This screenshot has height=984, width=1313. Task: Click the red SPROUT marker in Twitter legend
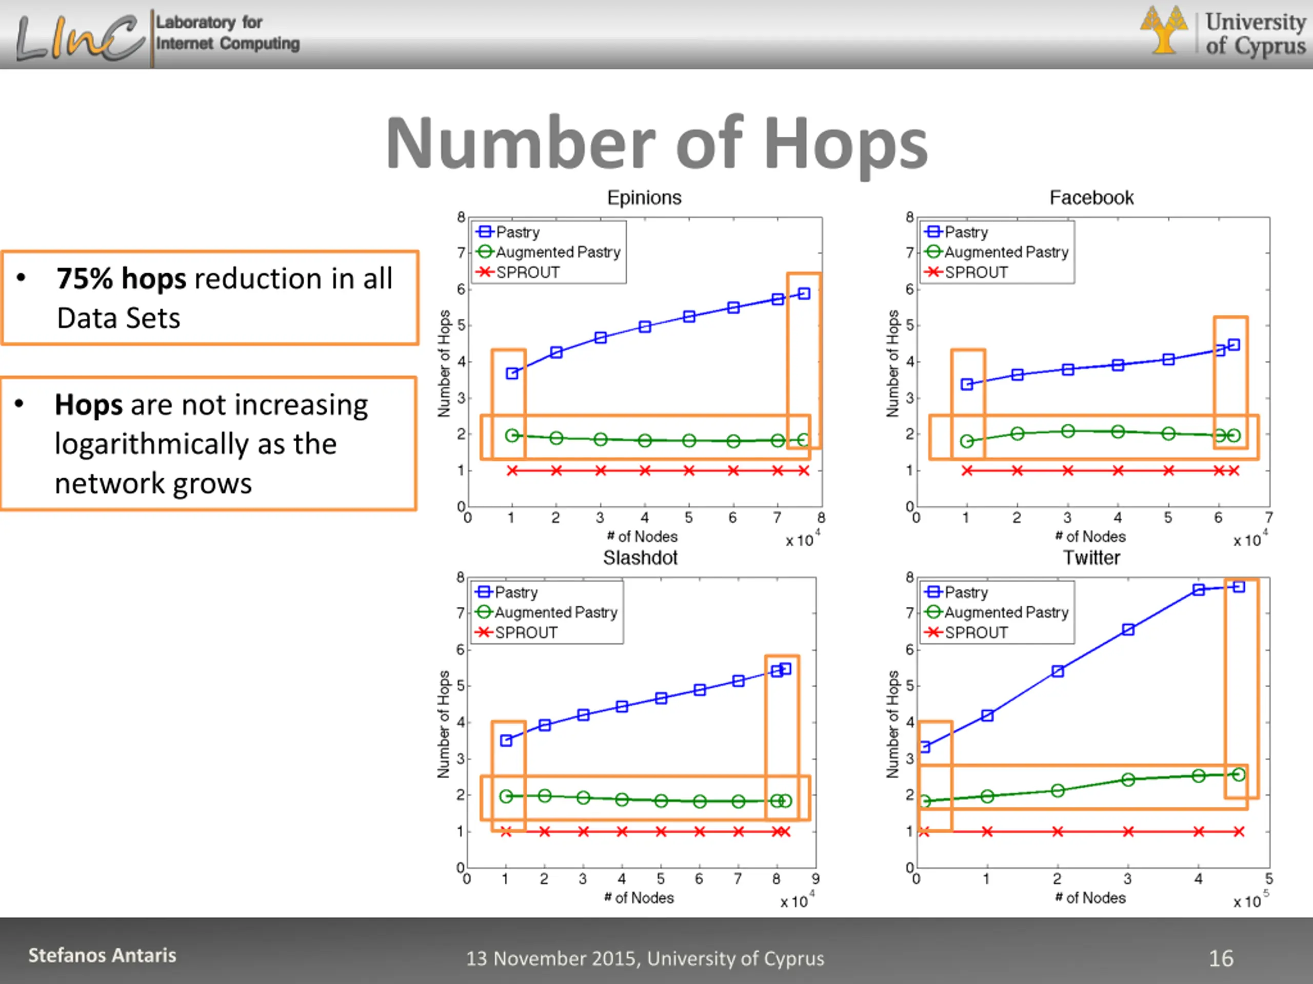[933, 632]
